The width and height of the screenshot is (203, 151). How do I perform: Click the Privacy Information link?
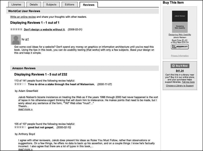point(180,55)
